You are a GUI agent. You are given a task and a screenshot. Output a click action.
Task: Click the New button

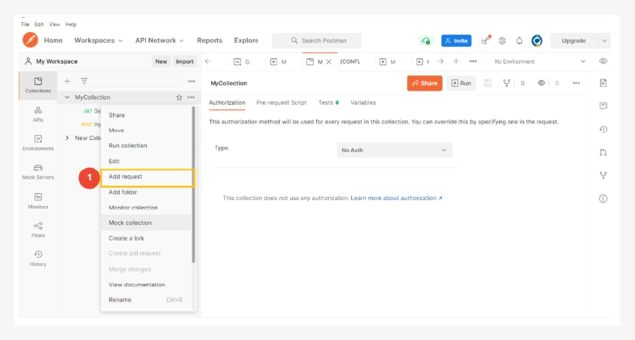tap(161, 61)
